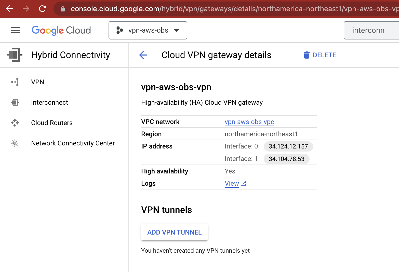Viewport: 399px width, 272px height.
Task: Click ADD VPN TUNNEL
Action: (174, 232)
